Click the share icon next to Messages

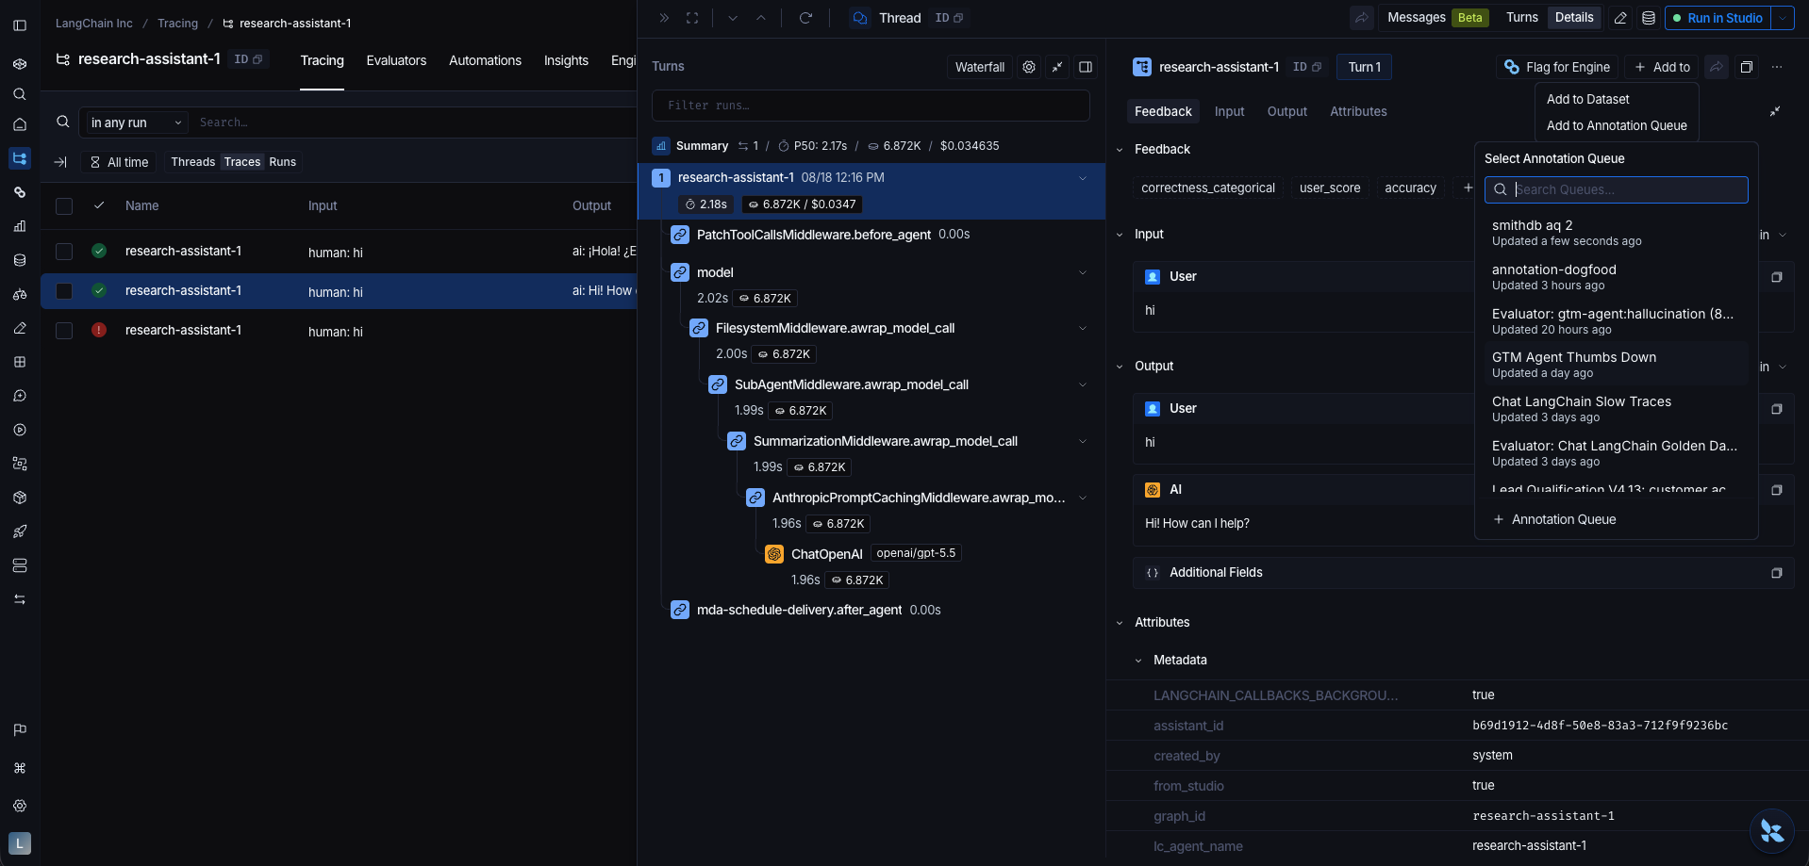1362,18
